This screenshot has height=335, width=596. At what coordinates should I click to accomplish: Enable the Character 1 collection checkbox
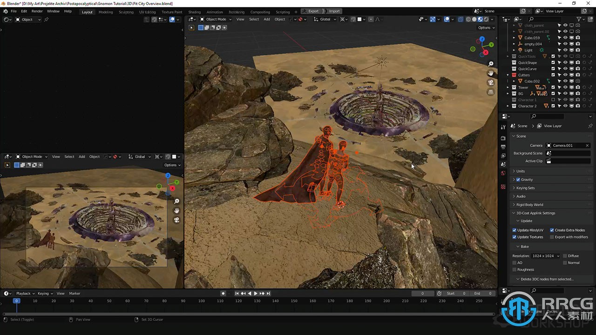click(x=553, y=100)
